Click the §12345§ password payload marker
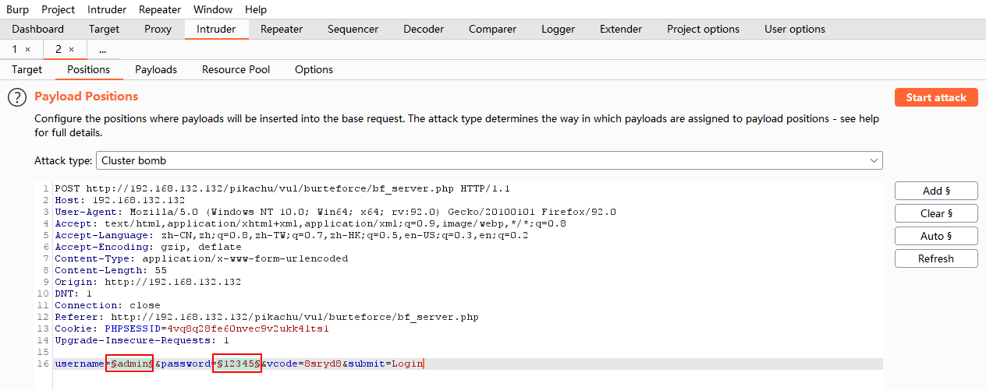This screenshot has width=986, height=390. click(x=238, y=364)
